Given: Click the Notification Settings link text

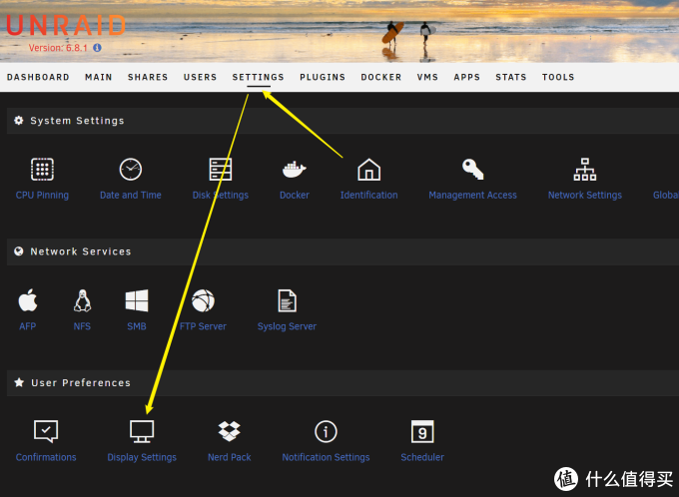Looking at the screenshot, I should tap(326, 458).
